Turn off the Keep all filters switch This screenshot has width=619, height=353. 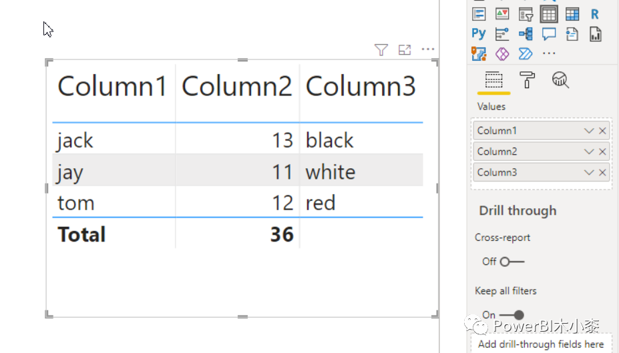click(x=512, y=315)
